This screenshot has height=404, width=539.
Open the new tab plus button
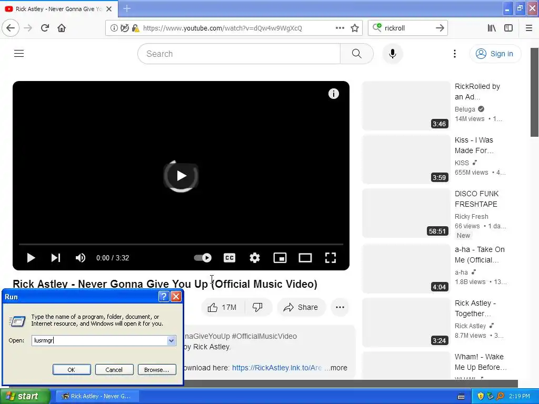(x=126, y=8)
